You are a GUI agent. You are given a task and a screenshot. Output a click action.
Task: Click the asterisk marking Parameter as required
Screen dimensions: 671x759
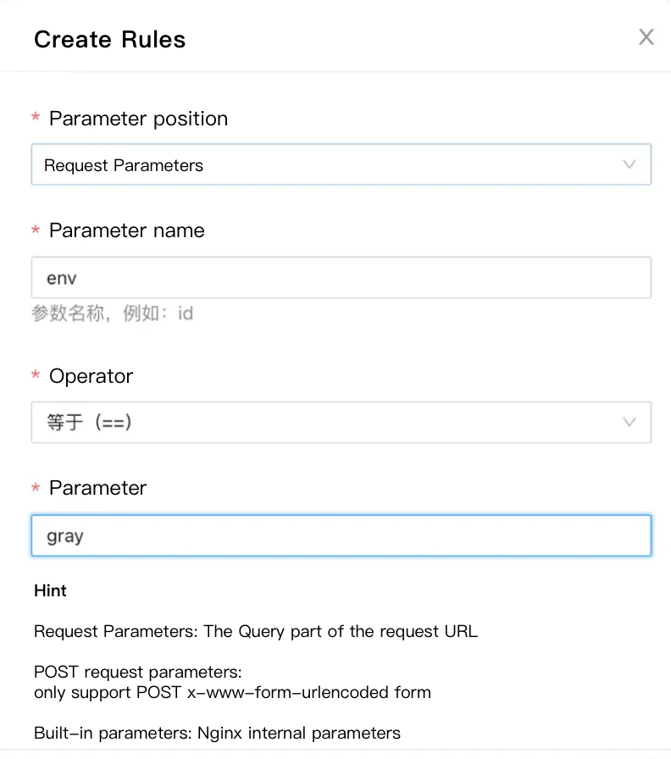point(36,488)
